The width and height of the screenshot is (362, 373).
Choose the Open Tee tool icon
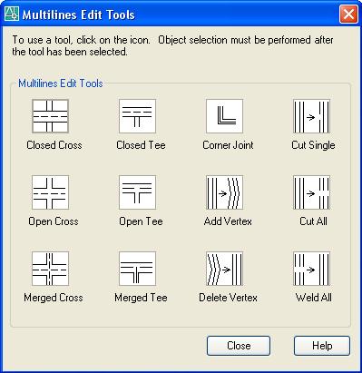(x=137, y=192)
